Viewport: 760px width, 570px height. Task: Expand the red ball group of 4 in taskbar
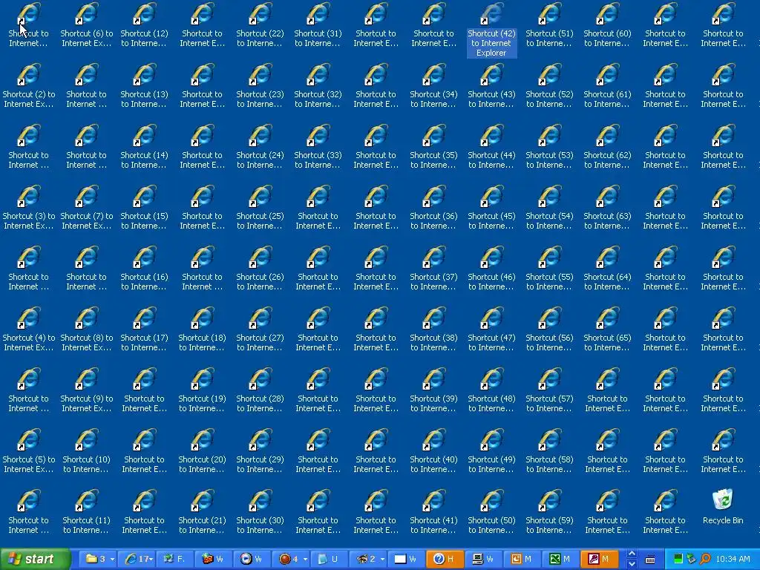[292, 559]
